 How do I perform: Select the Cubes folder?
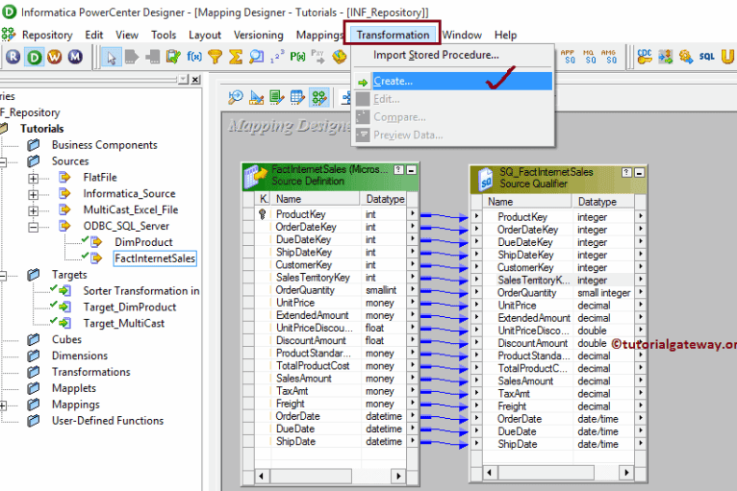(x=66, y=339)
